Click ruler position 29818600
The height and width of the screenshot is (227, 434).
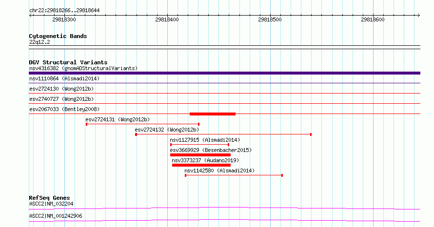373,19
